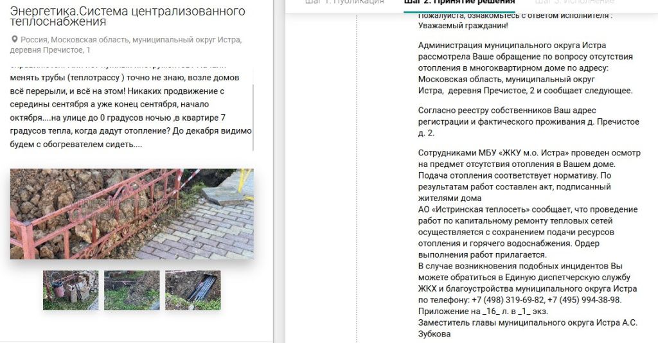The width and height of the screenshot is (658, 343).
Task: Click the line 'Приложение на _16_ л. в _1_ экз.'
Action: [483, 311]
